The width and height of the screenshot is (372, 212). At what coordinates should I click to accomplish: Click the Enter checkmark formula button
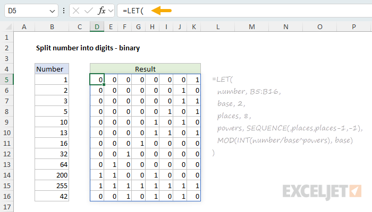point(89,11)
